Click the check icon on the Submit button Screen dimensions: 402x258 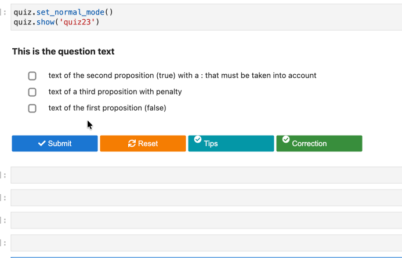click(42, 143)
